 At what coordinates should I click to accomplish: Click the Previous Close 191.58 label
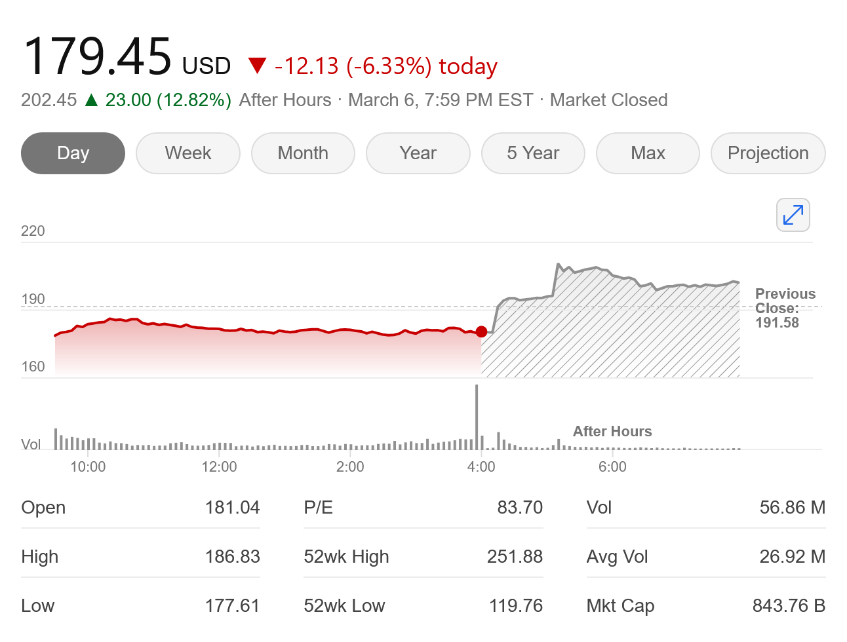tap(785, 308)
